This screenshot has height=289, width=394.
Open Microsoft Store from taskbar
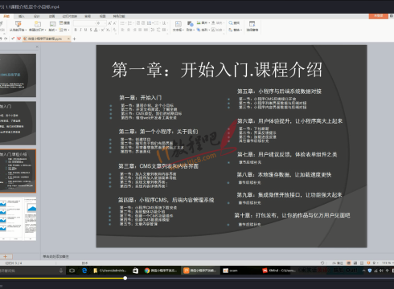point(135,271)
